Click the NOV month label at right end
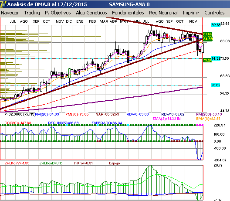Image resolution: width=230 pixels, height=201 pixels. 193,21
